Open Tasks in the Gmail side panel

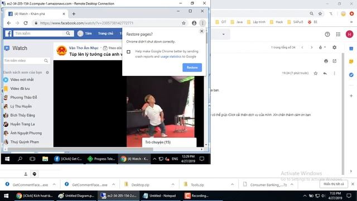tap(351, 75)
